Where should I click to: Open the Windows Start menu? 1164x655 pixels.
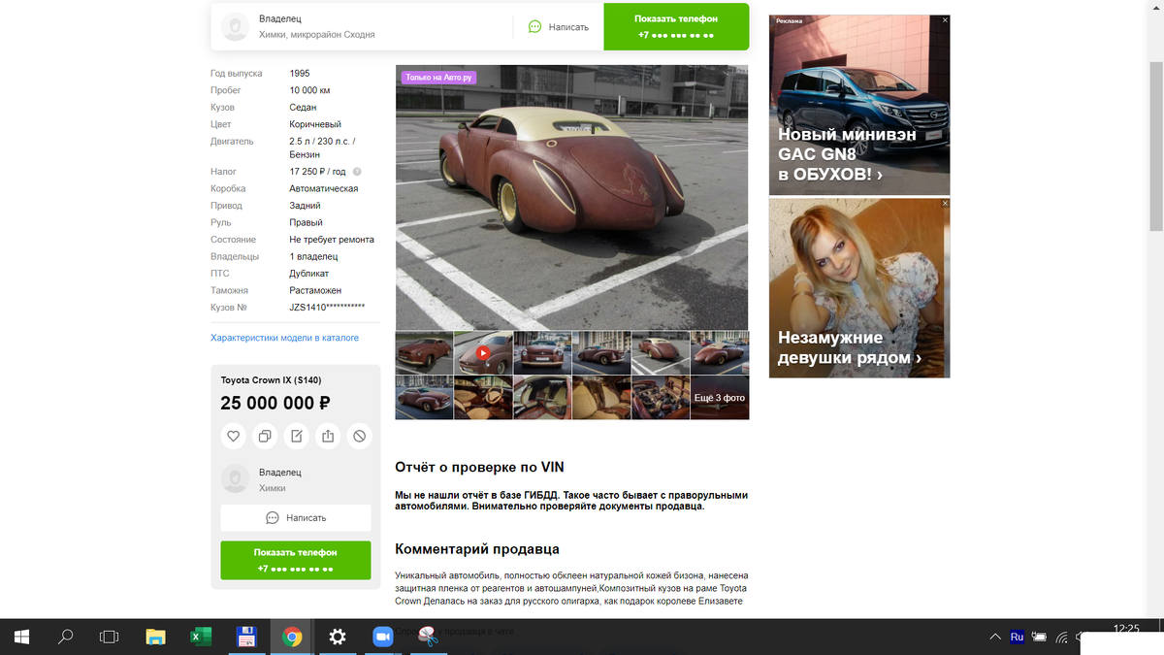pyautogui.click(x=21, y=637)
